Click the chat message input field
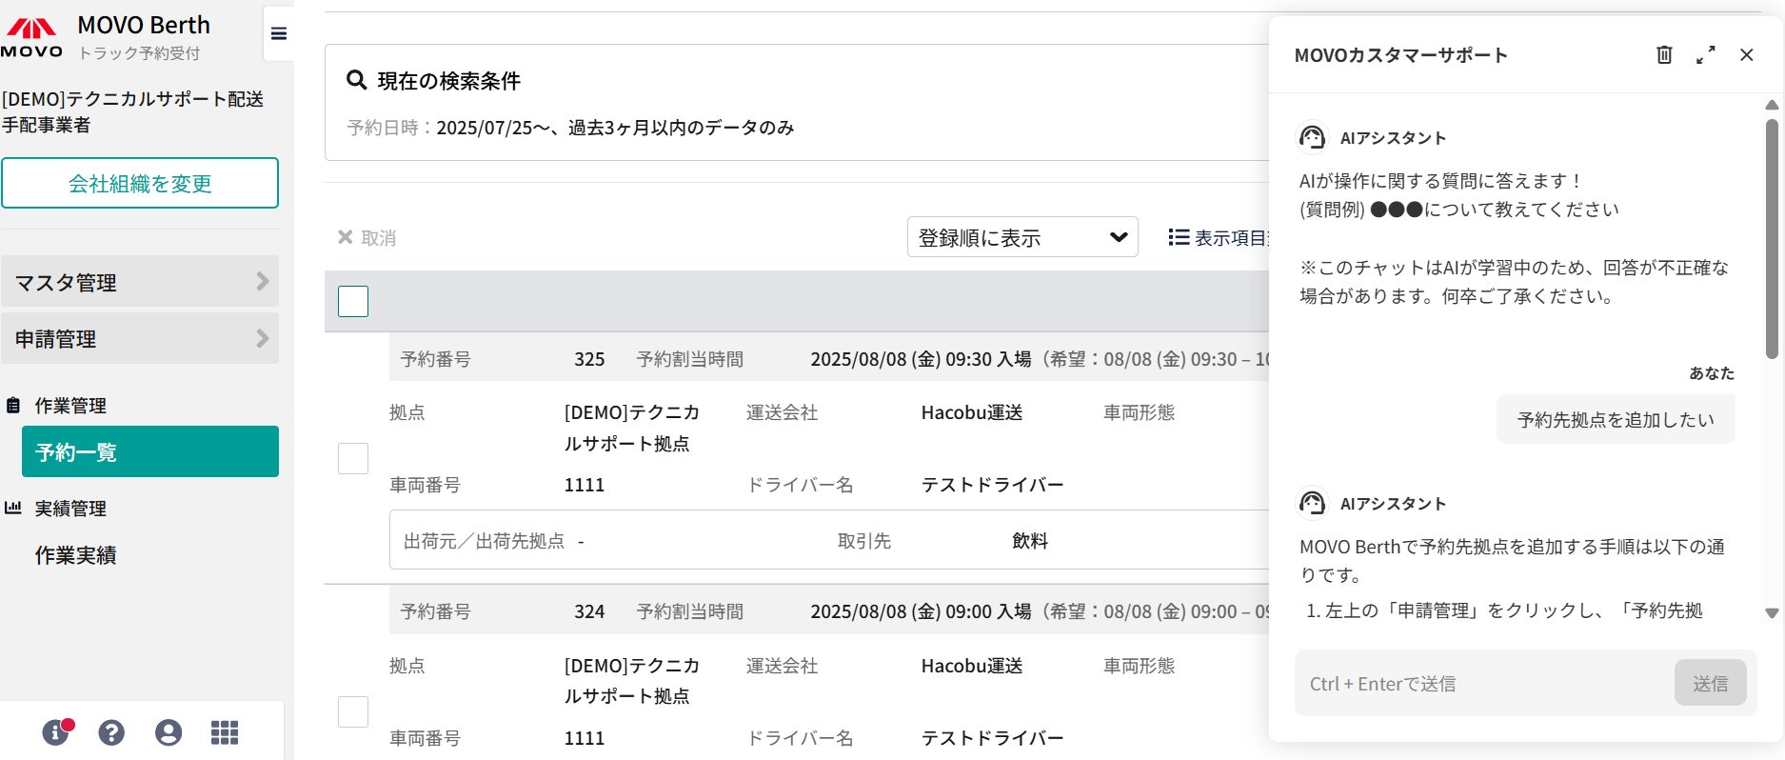The image size is (1785, 760). point(1484,683)
